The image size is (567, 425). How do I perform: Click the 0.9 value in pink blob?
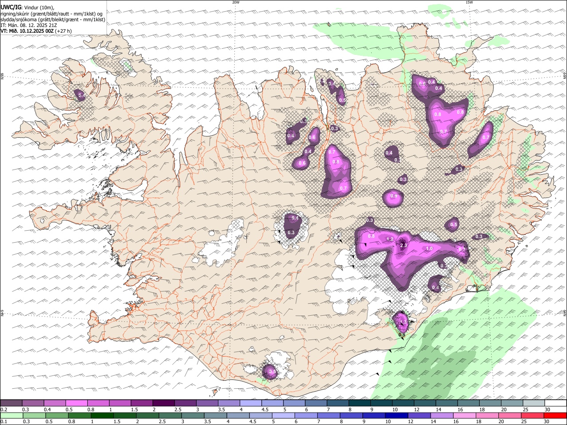tap(393, 196)
